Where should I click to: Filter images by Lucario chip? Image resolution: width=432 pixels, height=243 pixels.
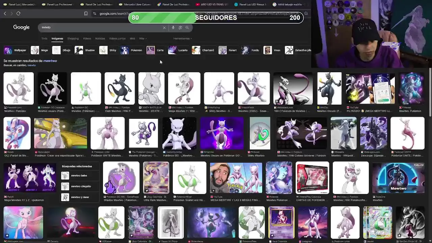pyautogui.click(x=178, y=50)
